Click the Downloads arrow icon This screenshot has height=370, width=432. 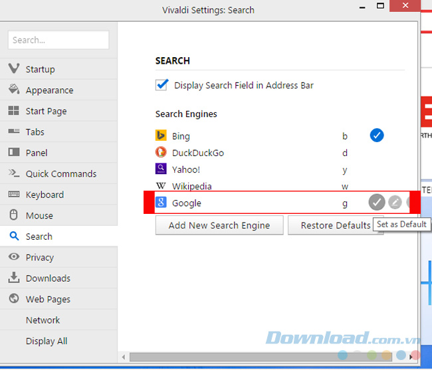[x=13, y=278]
